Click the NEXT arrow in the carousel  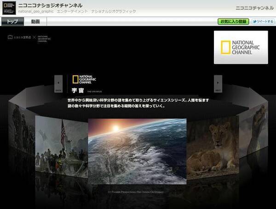(x=218, y=84)
